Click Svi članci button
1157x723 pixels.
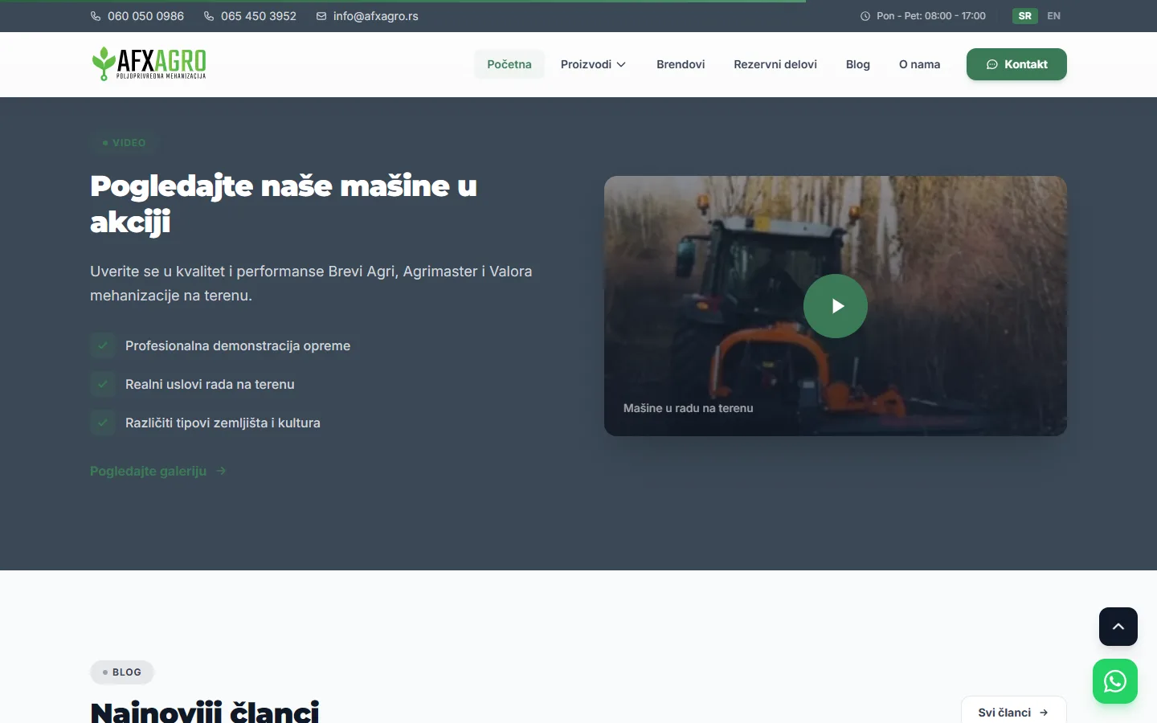pyautogui.click(x=1013, y=712)
